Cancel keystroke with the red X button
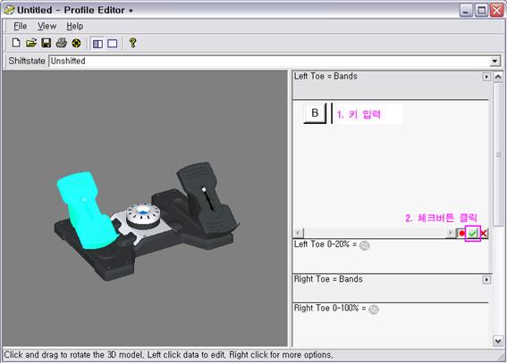 (484, 233)
